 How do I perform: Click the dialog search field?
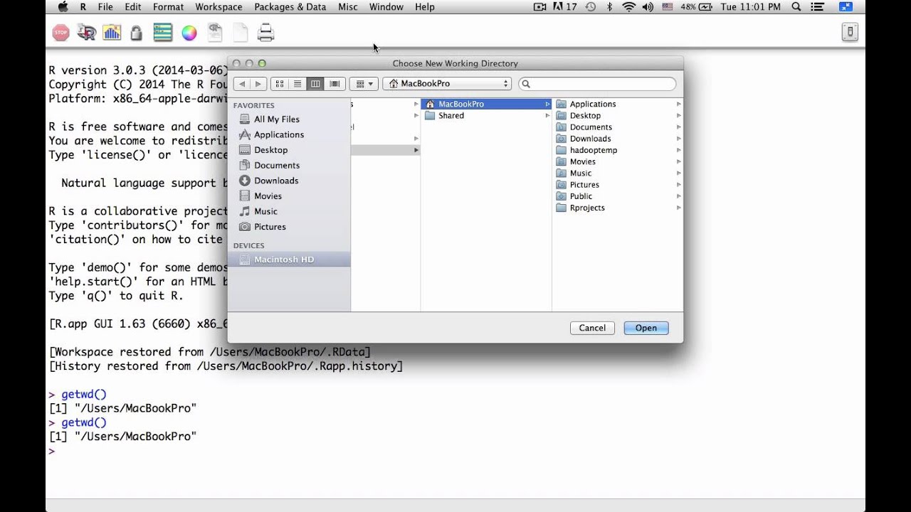pyautogui.click(x=597, y=84)
